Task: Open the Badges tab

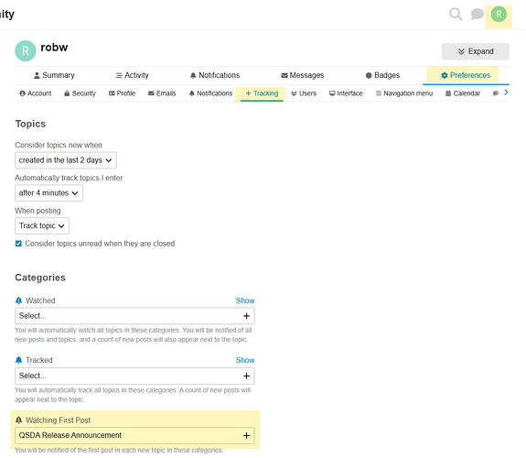Action: point(382,75)
